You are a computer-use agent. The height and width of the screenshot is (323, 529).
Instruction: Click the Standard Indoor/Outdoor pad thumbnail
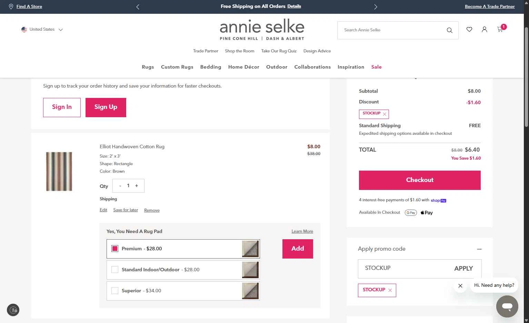250,270
